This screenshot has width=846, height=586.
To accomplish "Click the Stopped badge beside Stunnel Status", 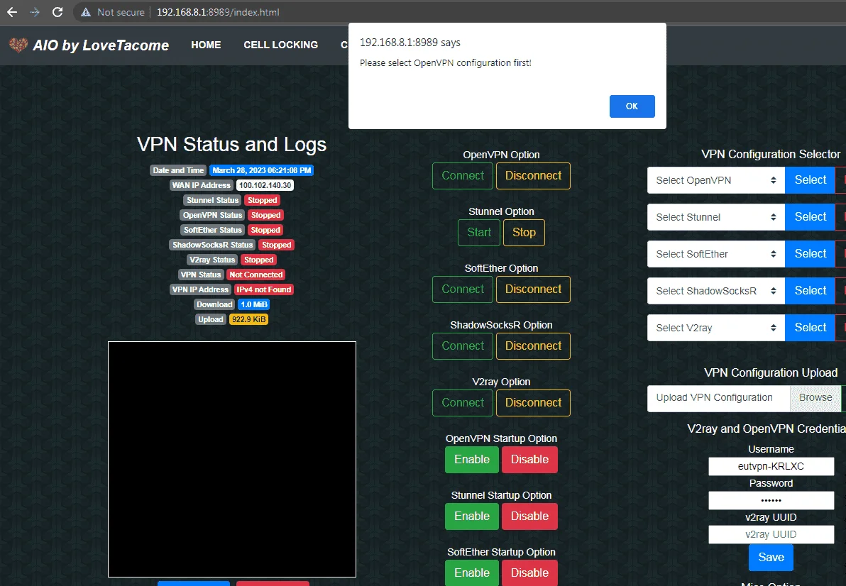I will [262, 201].
